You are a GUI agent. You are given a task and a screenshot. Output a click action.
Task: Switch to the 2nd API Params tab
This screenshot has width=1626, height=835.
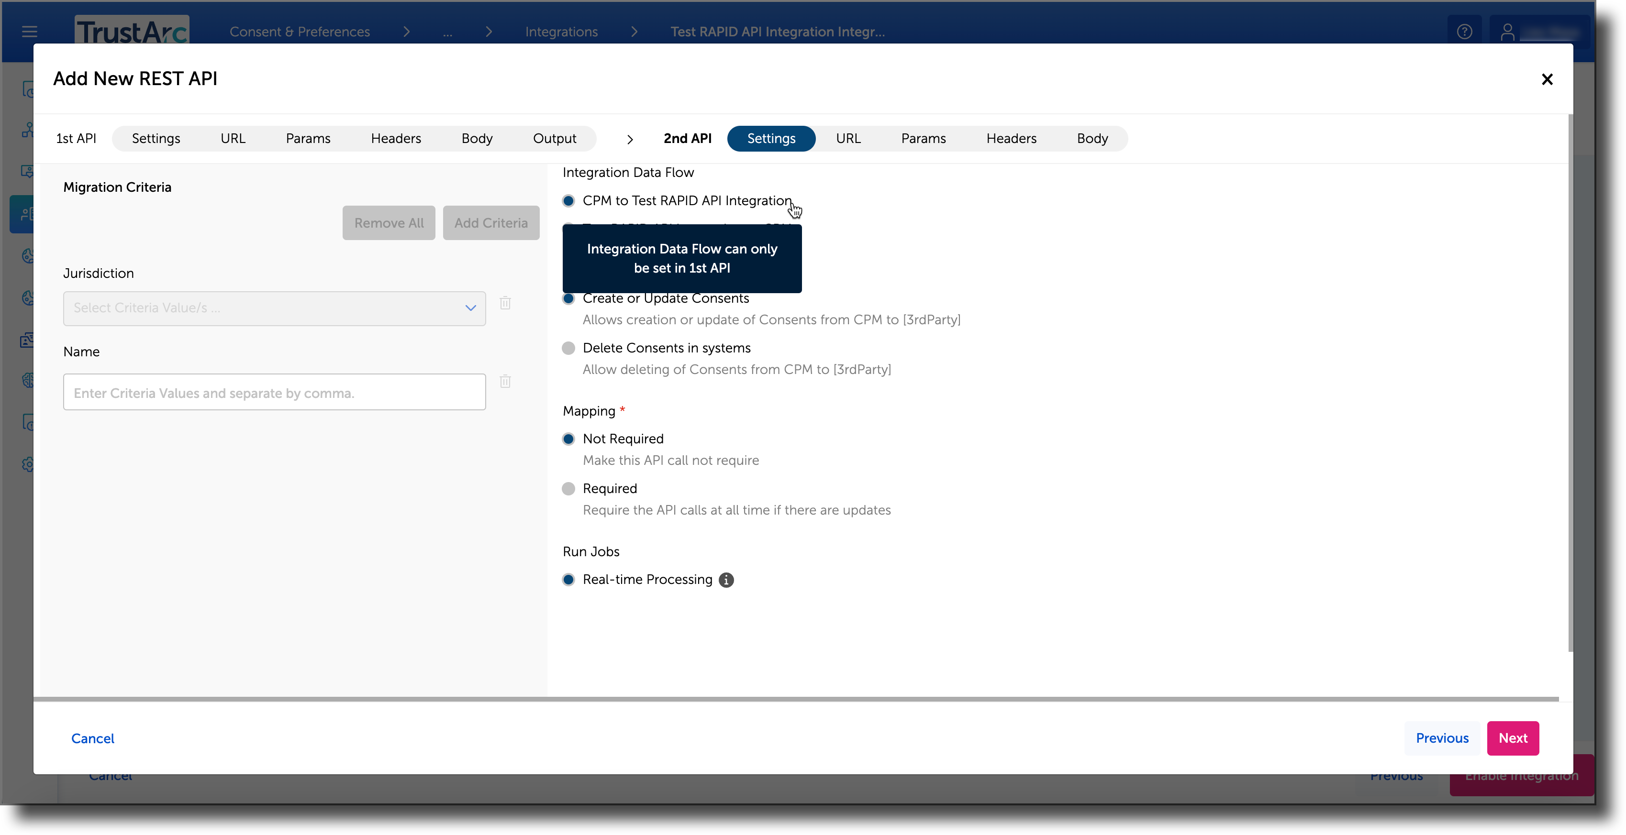tap(923, 139)
